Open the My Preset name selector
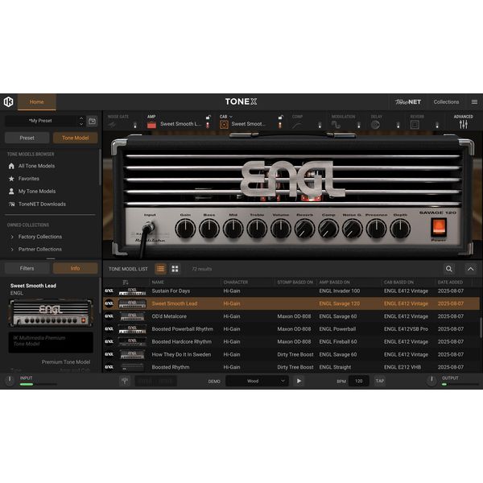The height and width of the screenshot is (483, 483). pos(41,121)
